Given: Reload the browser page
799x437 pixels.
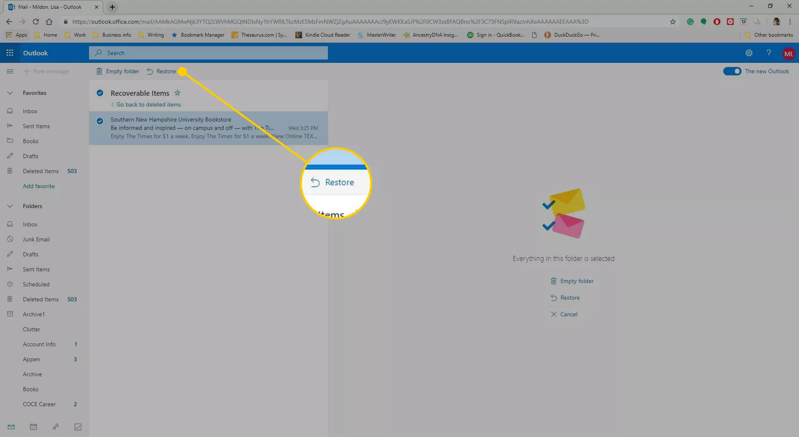Looking at the screenshot, I should 36,22.
